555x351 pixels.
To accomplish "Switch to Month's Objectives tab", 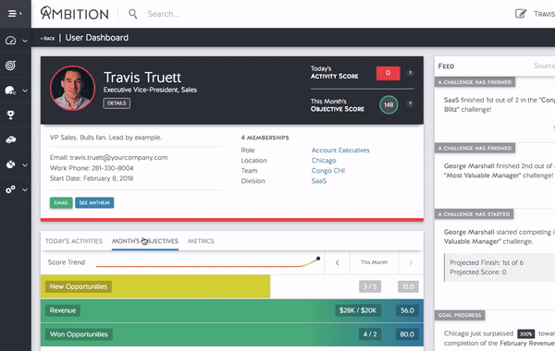I will click(x=145, y=241).
